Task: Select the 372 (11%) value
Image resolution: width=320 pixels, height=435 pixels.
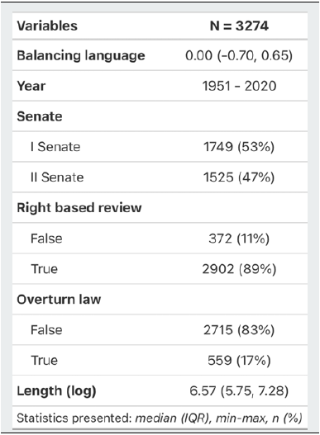Action: click(x=239, y=239)
